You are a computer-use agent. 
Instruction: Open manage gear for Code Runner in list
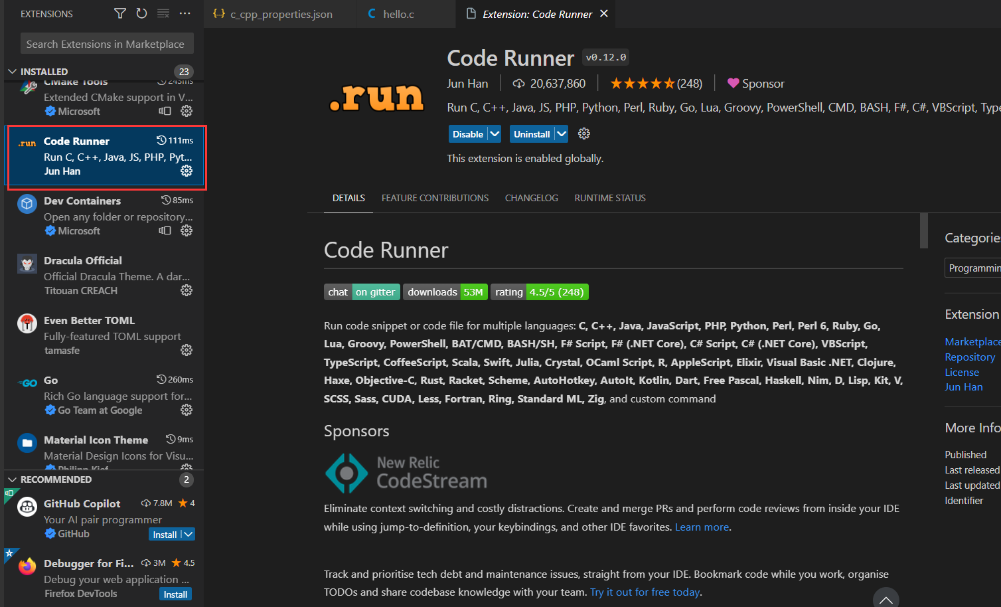(187, 171)
